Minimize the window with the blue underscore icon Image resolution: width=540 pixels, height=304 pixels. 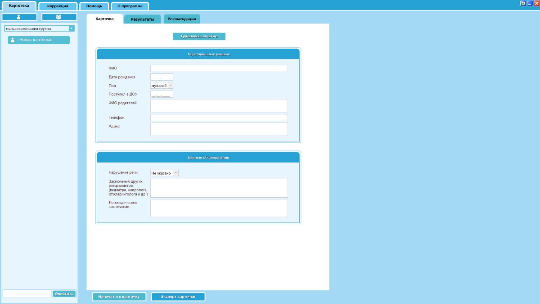click(x=530, y=3)
